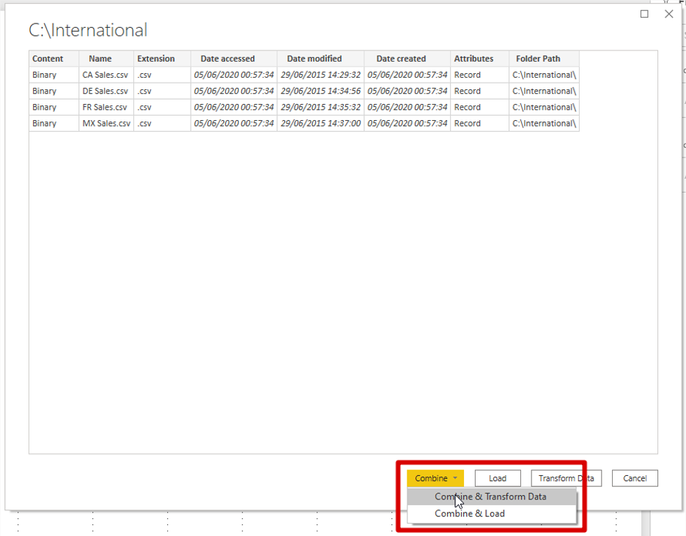
Task: Click date modified 29/06/2015 14:34:56
Action: tap(321, 91)
